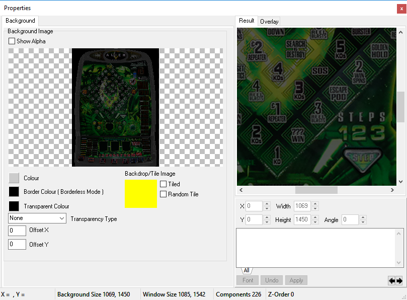
Task: Open the Transparency Type dropdown
Action: (37, 218)
